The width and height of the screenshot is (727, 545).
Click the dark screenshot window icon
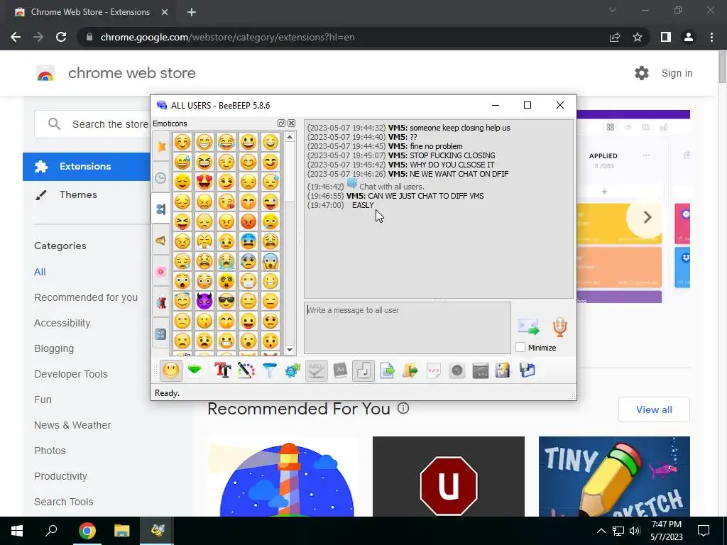481,370
